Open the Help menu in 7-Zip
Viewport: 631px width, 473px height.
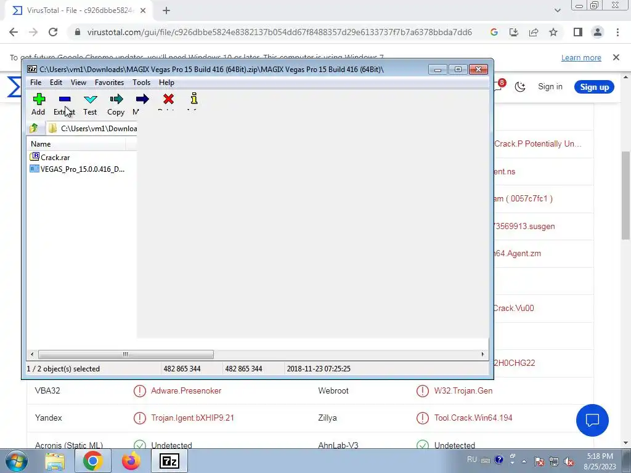[166, 83]
